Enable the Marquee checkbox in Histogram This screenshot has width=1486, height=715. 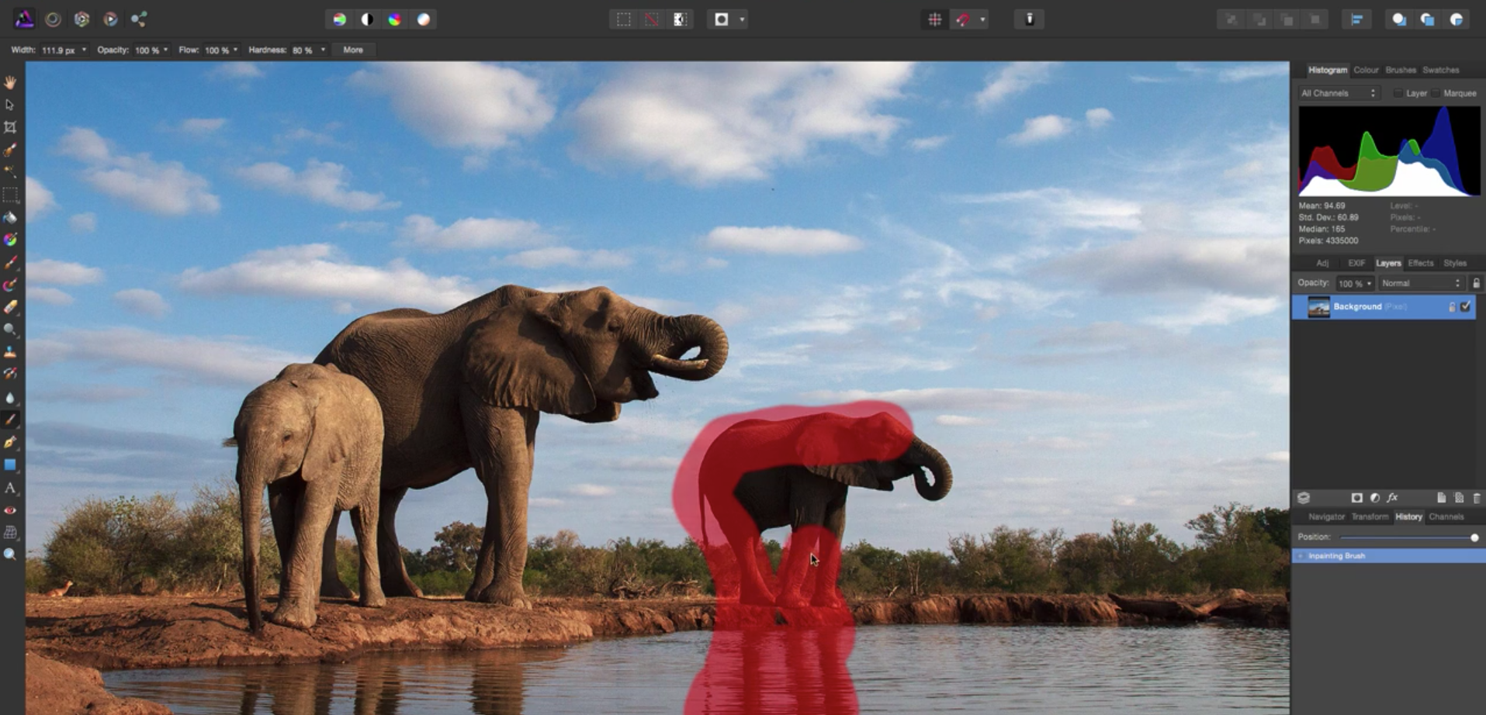1436,93
